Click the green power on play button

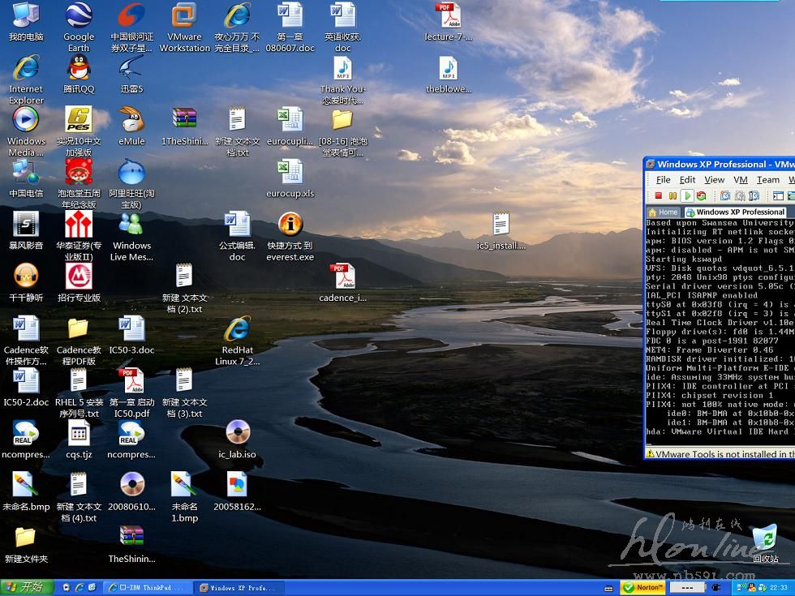click(687, 195)
